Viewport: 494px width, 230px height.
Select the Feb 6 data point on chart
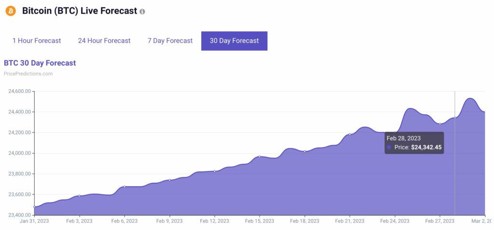(124, 187)
